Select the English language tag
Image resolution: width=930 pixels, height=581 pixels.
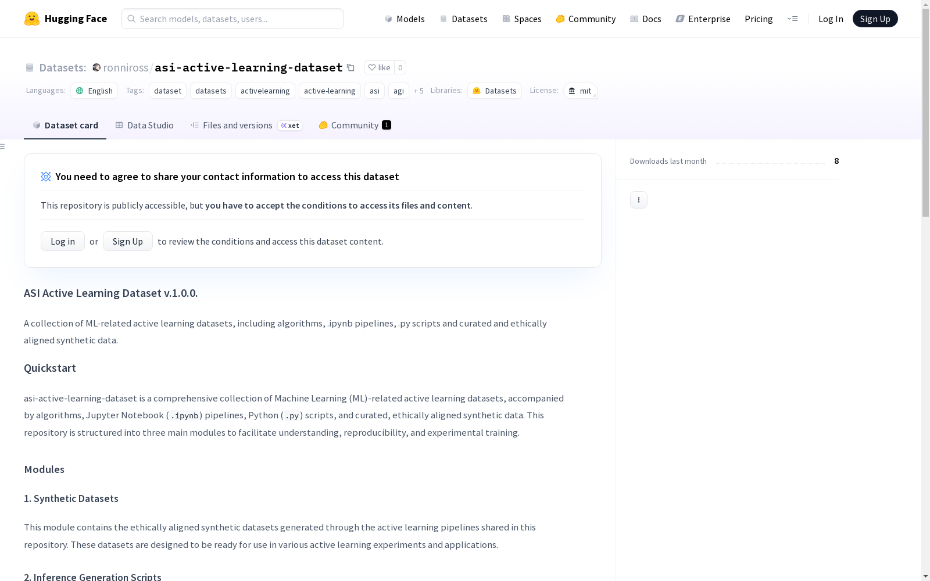coord(94,91)
